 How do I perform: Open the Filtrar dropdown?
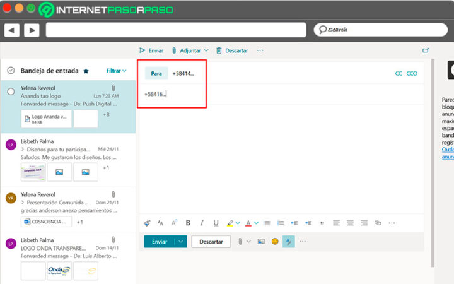click(116, 71)
